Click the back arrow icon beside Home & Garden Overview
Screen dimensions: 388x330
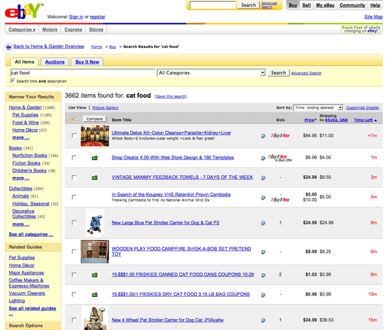coord(8,47)
